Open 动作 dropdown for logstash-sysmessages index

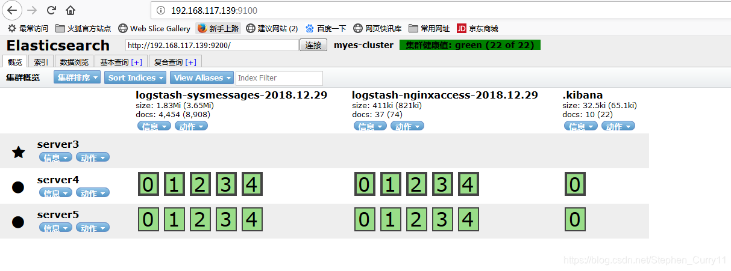[x=192, y=126]
